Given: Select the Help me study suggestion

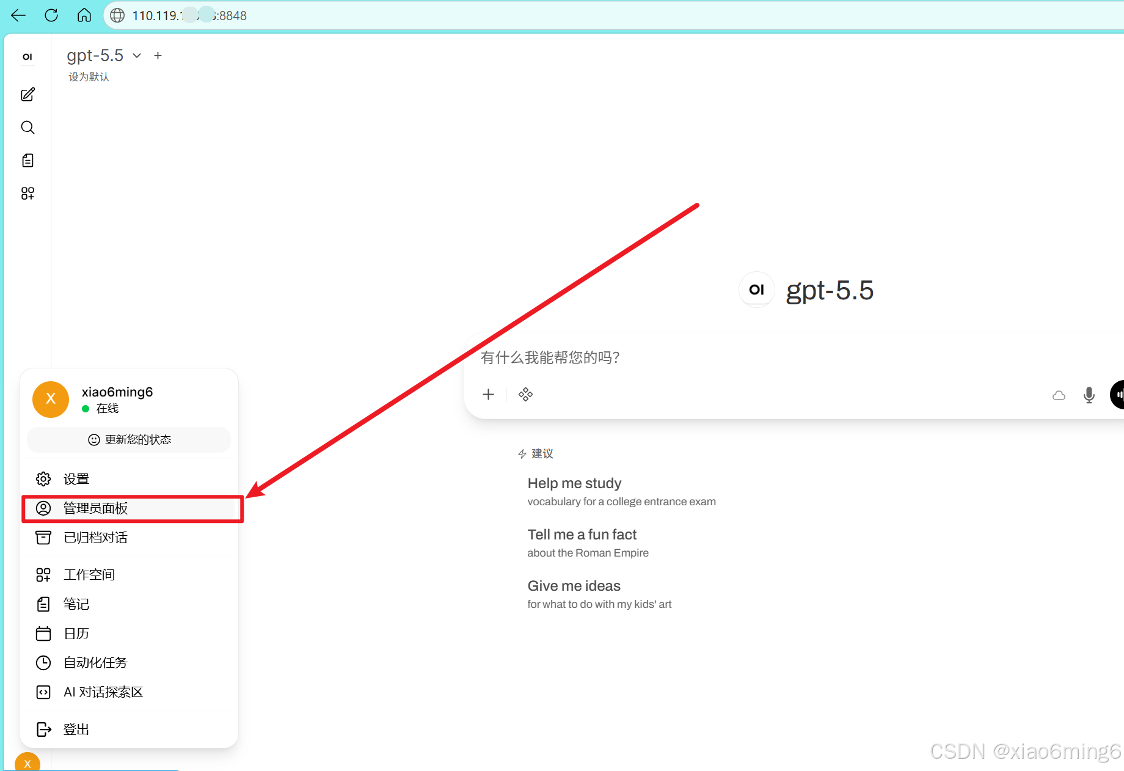Looking at the screenshot, I should (x=621, y=492).
